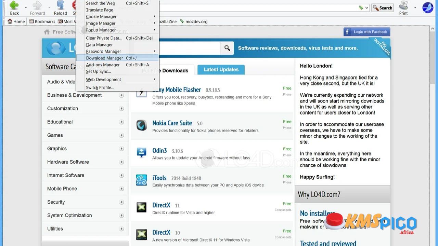Expand Games category arrow
Screen dimensions: 438x246
point(121,135)
